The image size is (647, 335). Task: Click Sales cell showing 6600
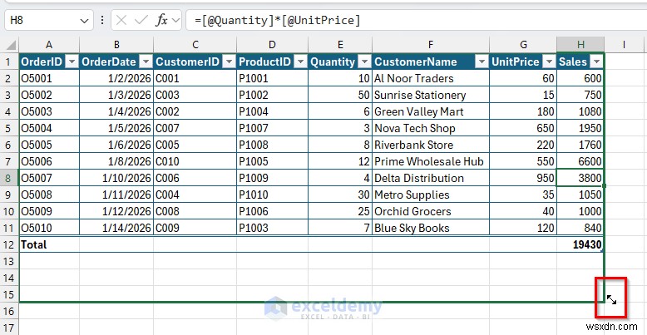[580, 161]
